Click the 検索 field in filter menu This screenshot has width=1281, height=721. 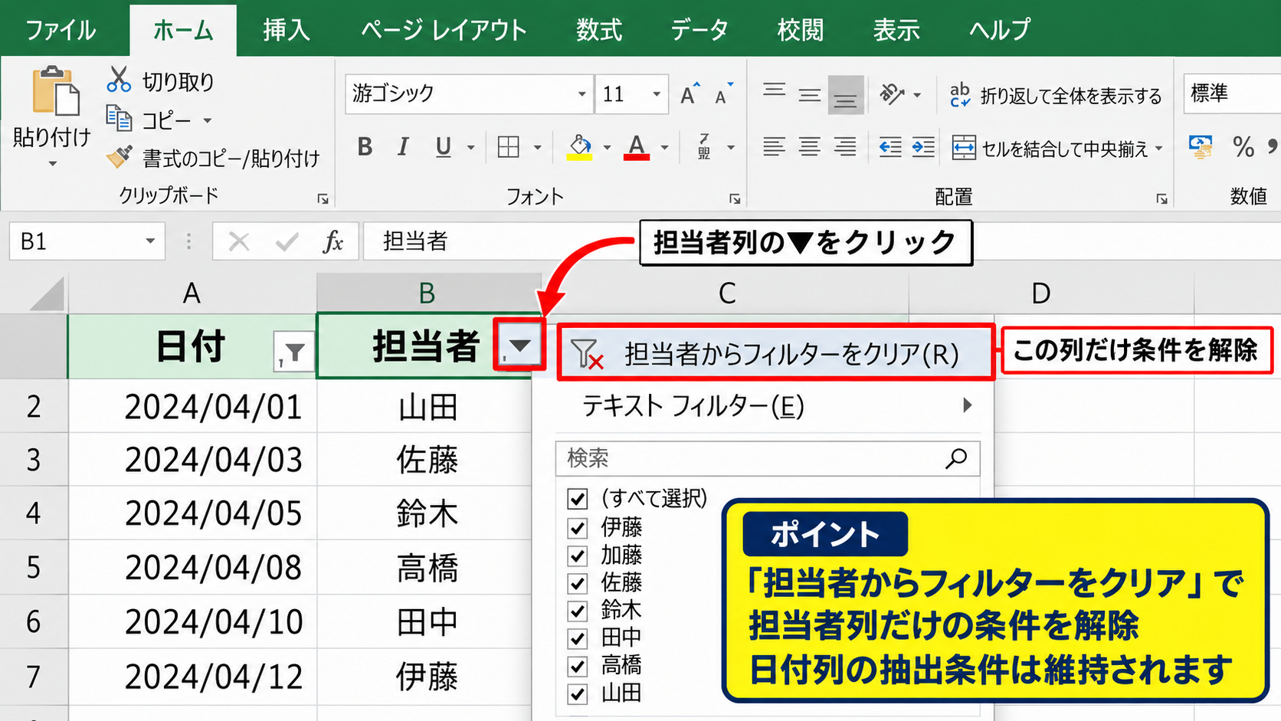(x=768, y=458)
